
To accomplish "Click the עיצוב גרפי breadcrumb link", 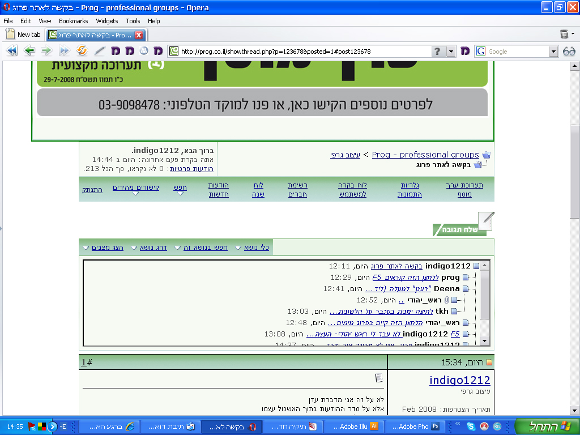I will pos(345,155).
